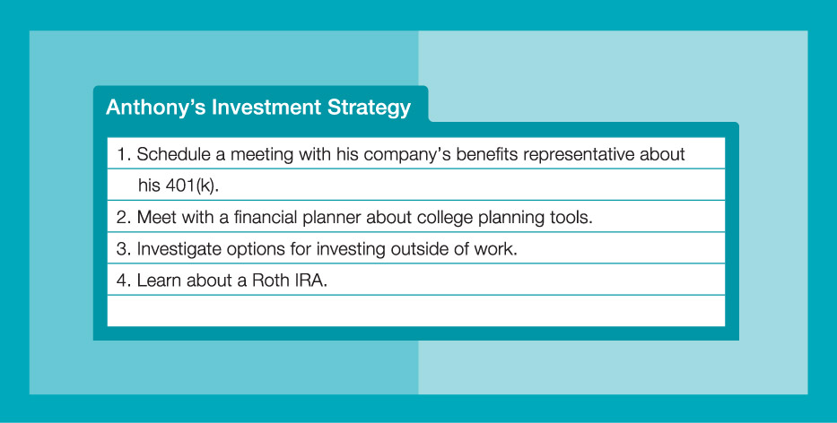Click the number "2." list marker
Viewport: 837px width, 423px height.
[124, 217]
